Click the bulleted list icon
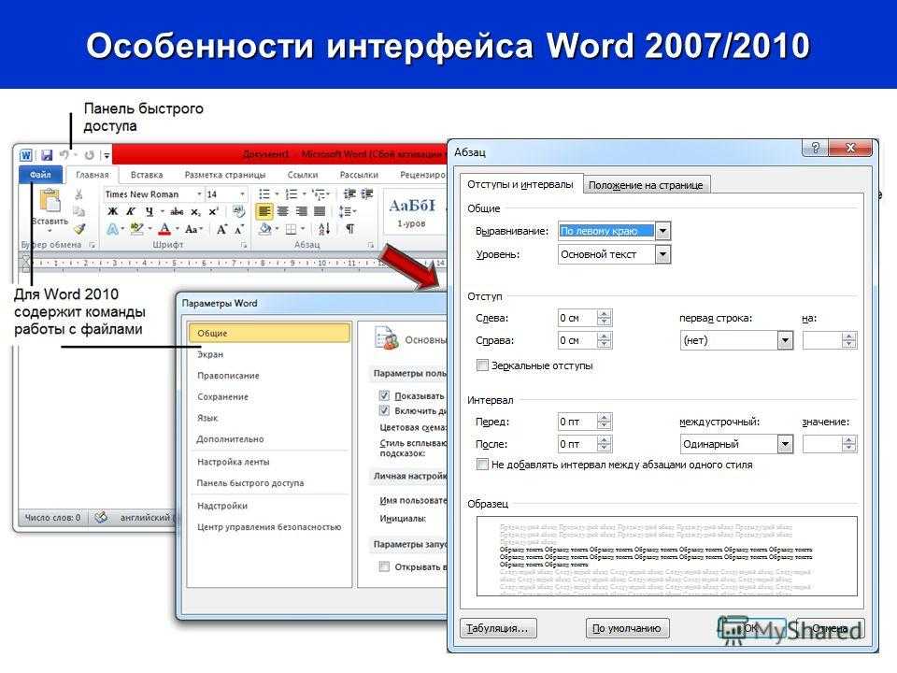This screenshot has height=673, width=897. [x=264, y=194]
